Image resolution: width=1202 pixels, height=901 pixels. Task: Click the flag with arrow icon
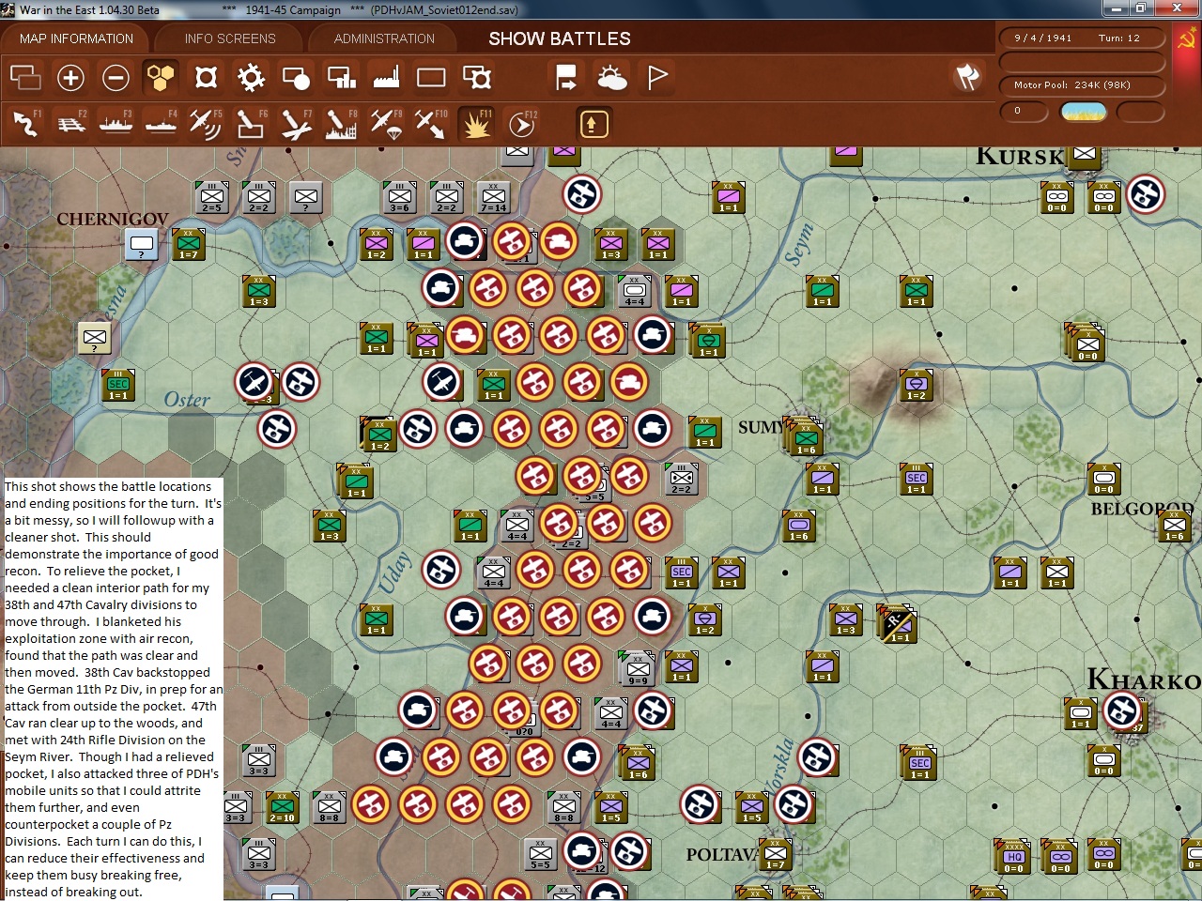pyautogui.click(x=566, y=77)
